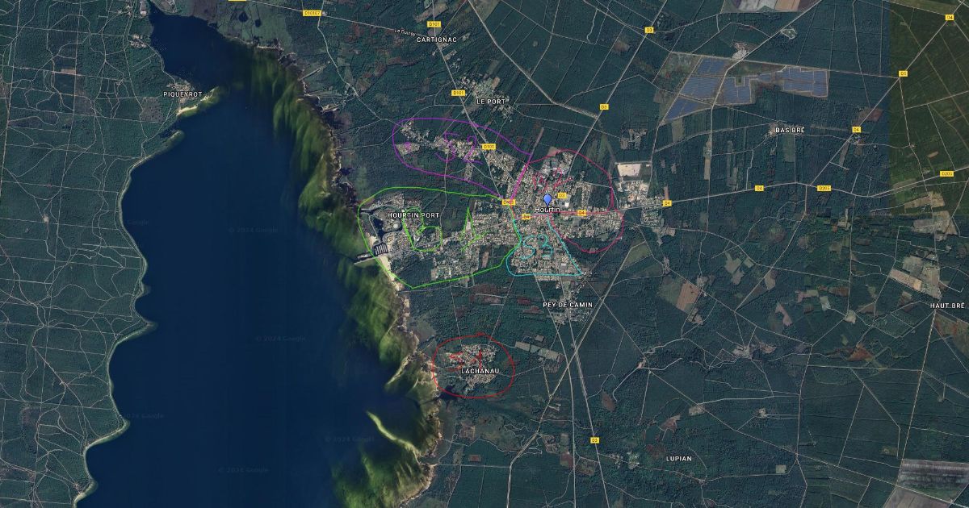
Task: Click the PIQUEYROT place label
Action: click(x=182, y=94)
